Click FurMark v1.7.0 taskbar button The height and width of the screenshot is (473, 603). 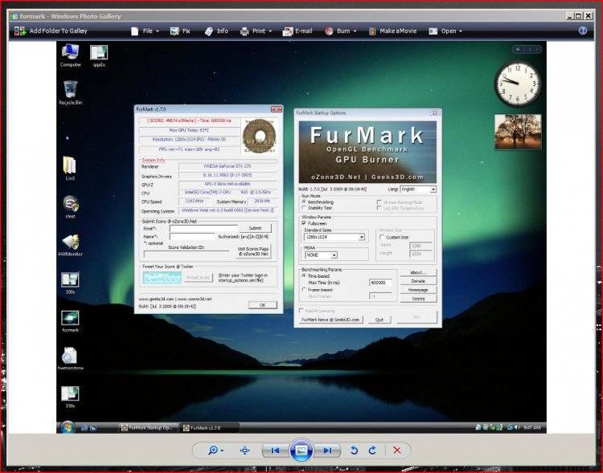click(209, 428)
